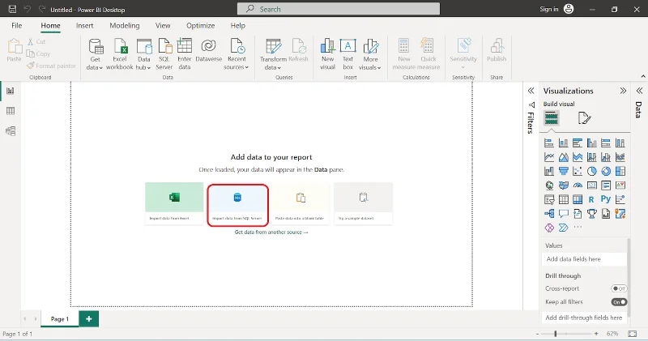Select the Python visual
The height and width of the screenshot is (341, 648).
click(x=606, y=199)
